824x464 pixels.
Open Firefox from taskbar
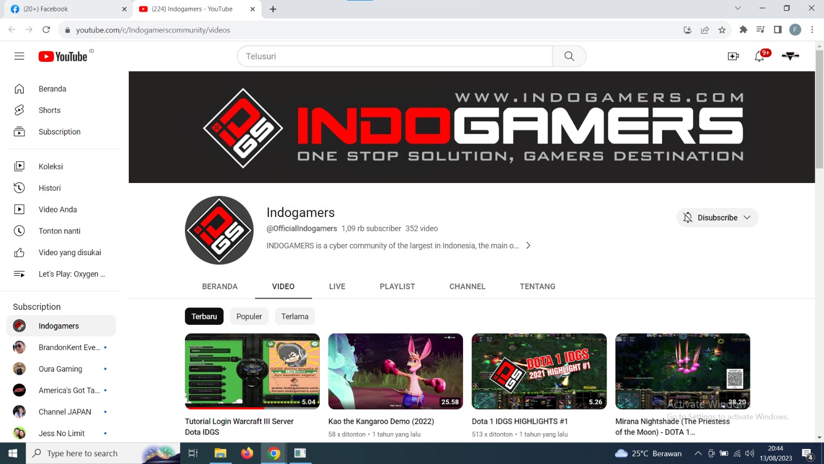[247, 453]
